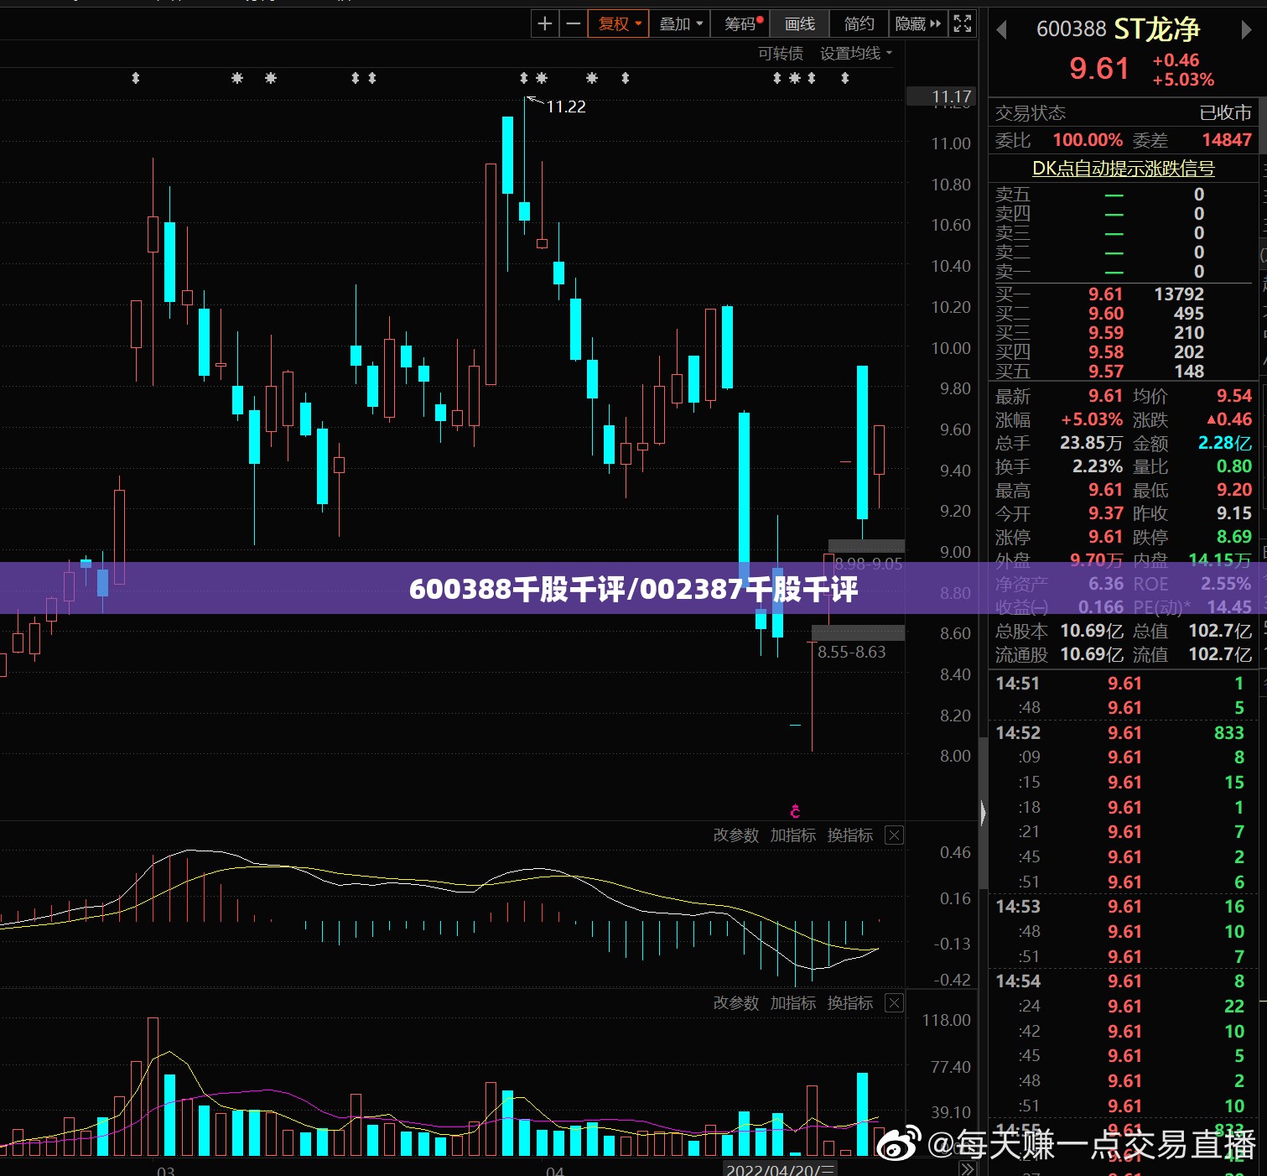Open the DK点自动提示涨跌信号 link
This screenshot has height=1176, width=1267.
click(x=1123, y=169)
